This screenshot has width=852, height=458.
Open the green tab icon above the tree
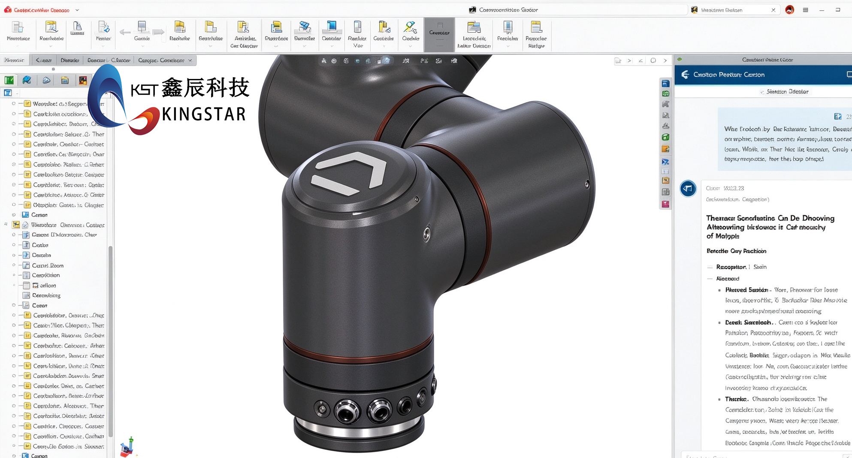(x=9, y=80)
